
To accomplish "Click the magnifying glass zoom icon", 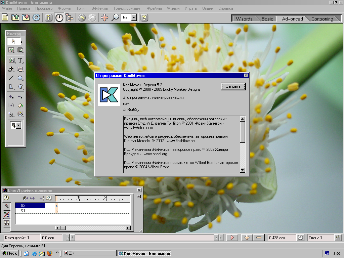I will (115, 18).
